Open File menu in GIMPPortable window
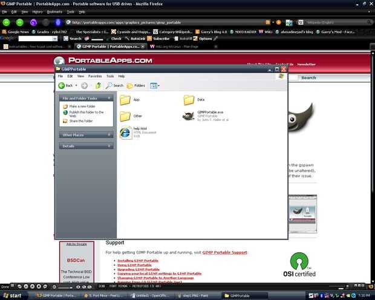375x300 pixels. [x=60, y=76]
